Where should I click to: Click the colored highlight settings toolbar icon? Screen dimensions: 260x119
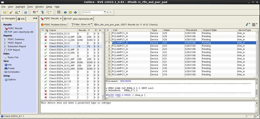[34, 13]
